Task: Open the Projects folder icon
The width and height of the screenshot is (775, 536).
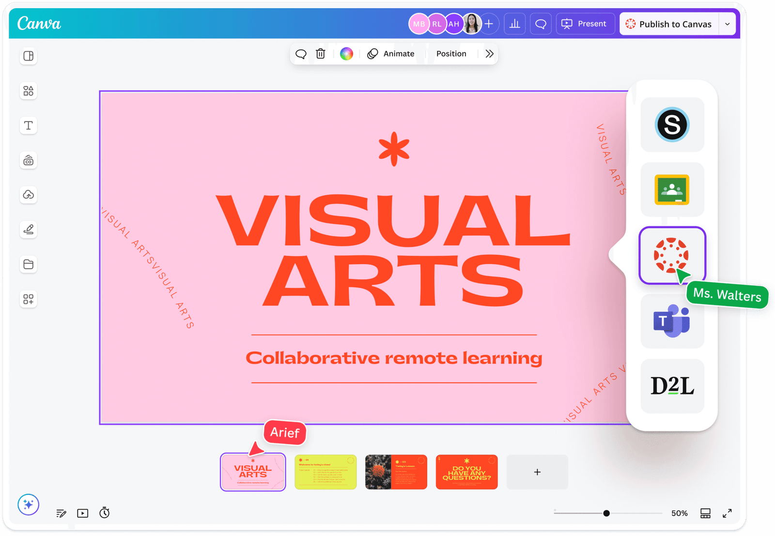Action: pos(29,264)
